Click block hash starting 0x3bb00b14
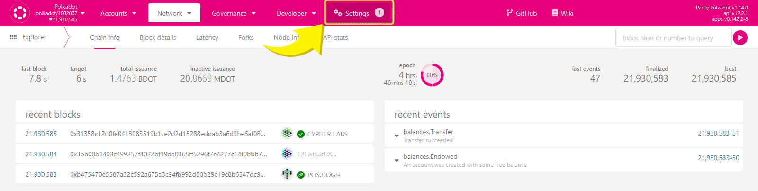Viewport: 758px width, 191px height. (169, 154)
